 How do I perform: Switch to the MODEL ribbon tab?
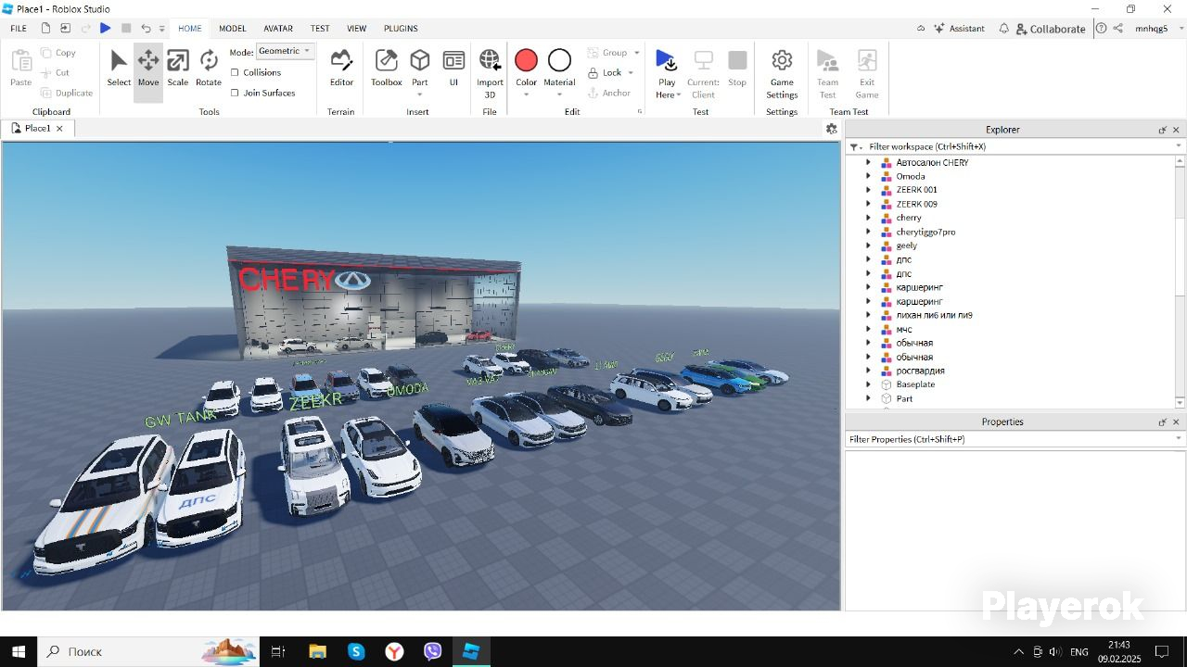233,29
